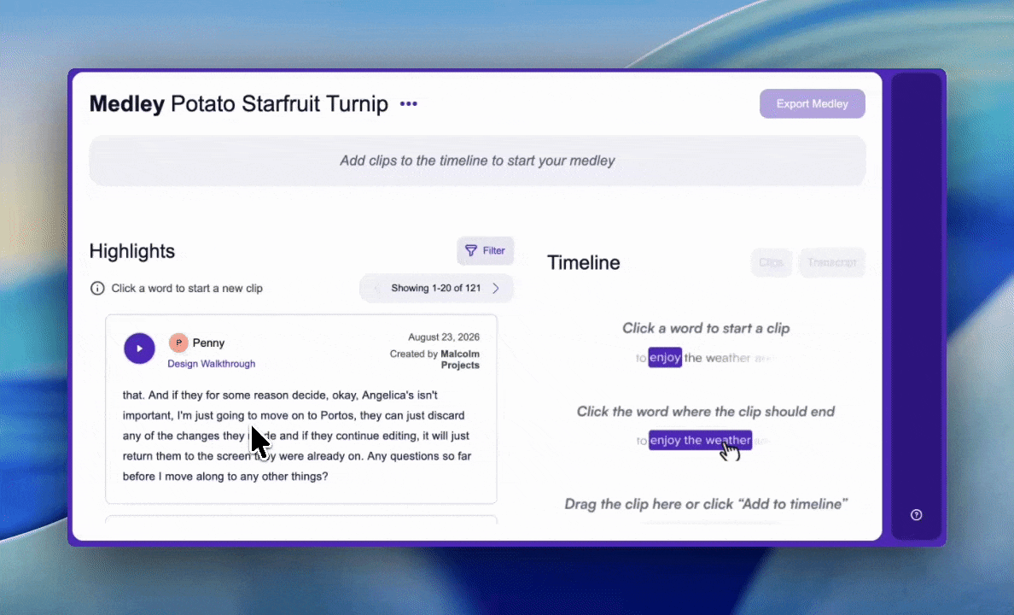1014x615 pixels.
Task: Click the info icon beside clip hint
Action: click(x=97, y=288)
